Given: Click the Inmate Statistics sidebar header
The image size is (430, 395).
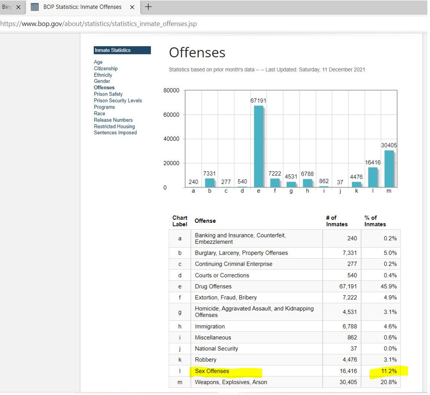Looking at the screenshot, I should coord(122,50).
